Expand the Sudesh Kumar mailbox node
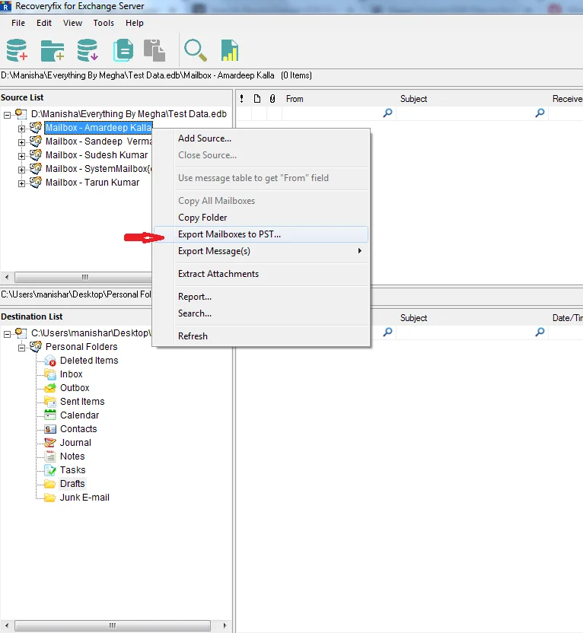This screenshot has width=583, height=633. (21, 156)
